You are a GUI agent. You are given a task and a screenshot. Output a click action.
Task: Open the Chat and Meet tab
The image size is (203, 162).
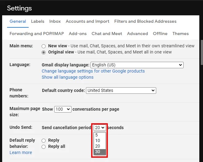click(x=107, y=34)
